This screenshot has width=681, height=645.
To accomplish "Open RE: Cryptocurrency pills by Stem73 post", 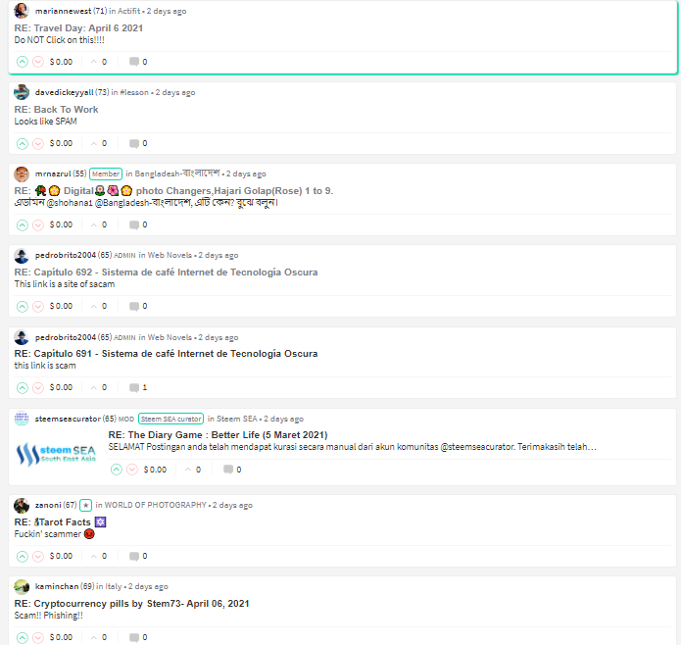I will (x=131, y=603).
